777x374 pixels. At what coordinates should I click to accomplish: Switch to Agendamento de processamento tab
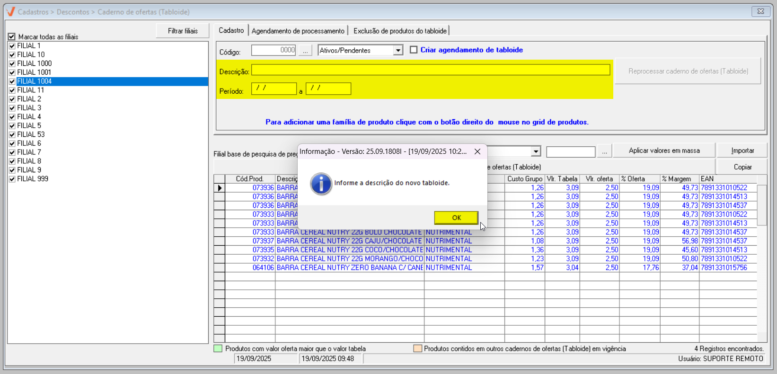tap(298, 31)
